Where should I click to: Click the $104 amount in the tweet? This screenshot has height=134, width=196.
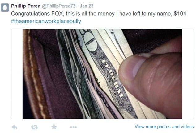[180, 14]
